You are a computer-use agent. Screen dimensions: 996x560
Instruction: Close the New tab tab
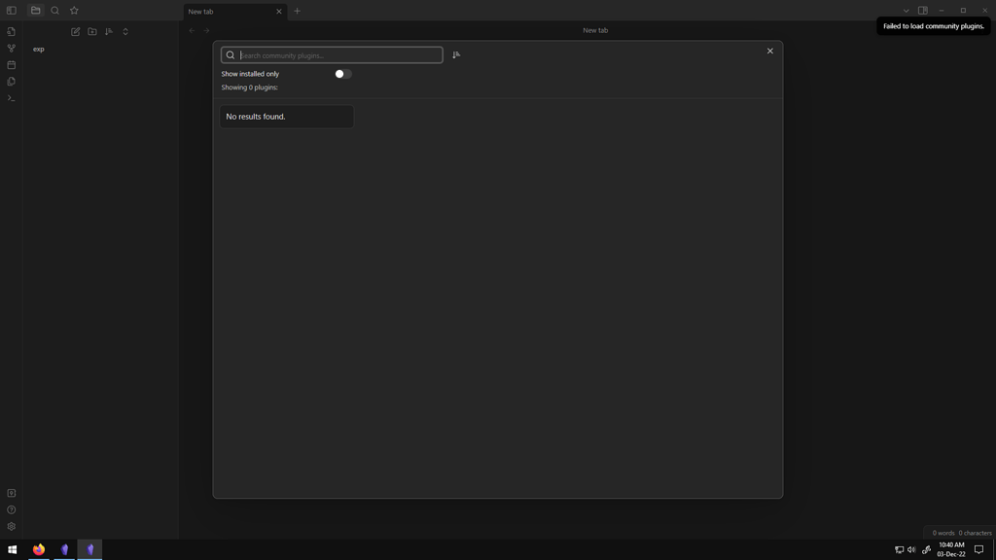(x=279, y=12)
